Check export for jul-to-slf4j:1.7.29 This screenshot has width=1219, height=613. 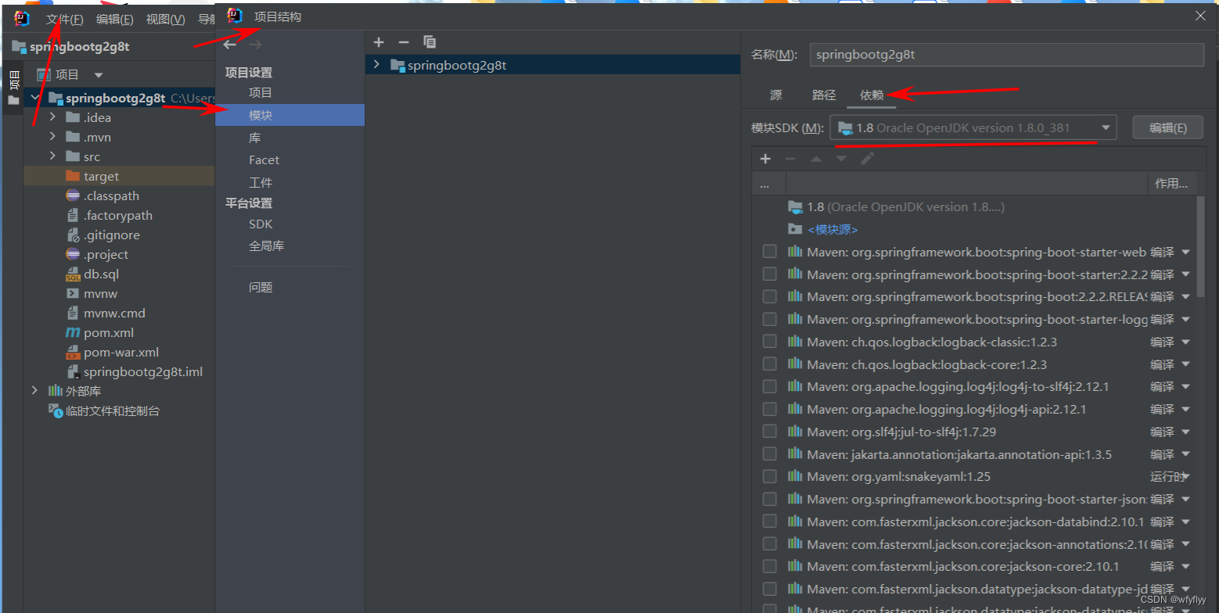coord(770,431)
